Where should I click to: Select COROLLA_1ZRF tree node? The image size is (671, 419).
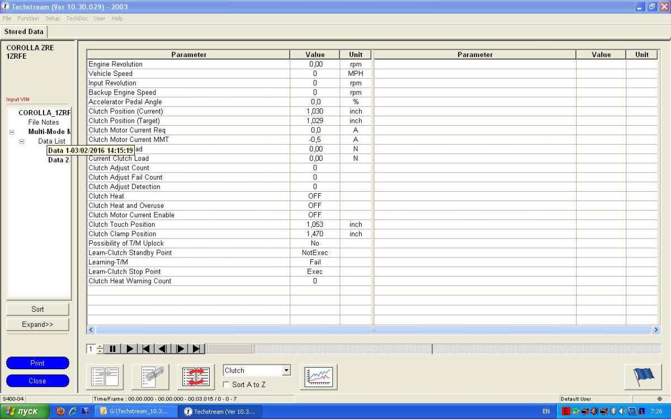(44, 113)
